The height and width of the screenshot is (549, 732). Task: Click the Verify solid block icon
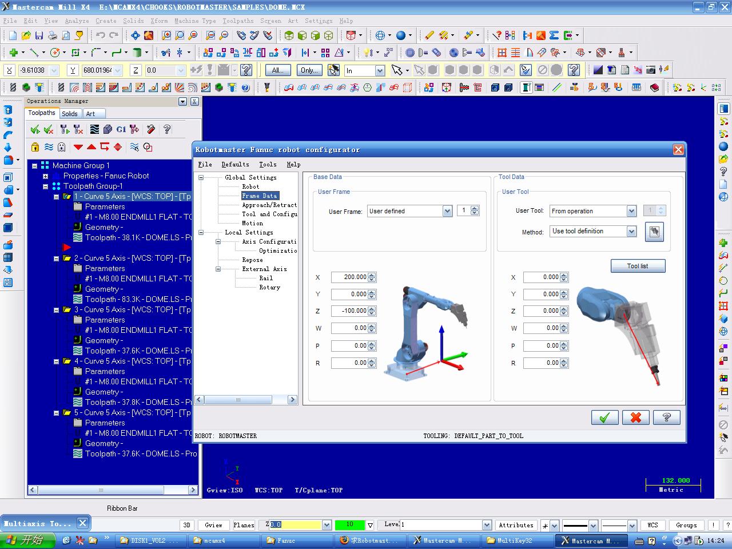tap(108, 129)
